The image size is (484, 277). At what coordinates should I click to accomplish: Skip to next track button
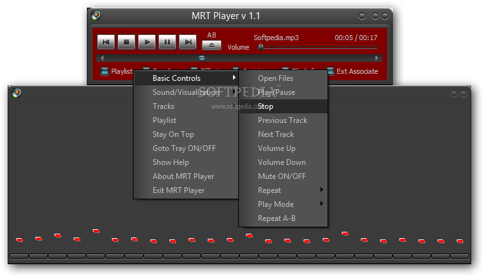(188, 42)
